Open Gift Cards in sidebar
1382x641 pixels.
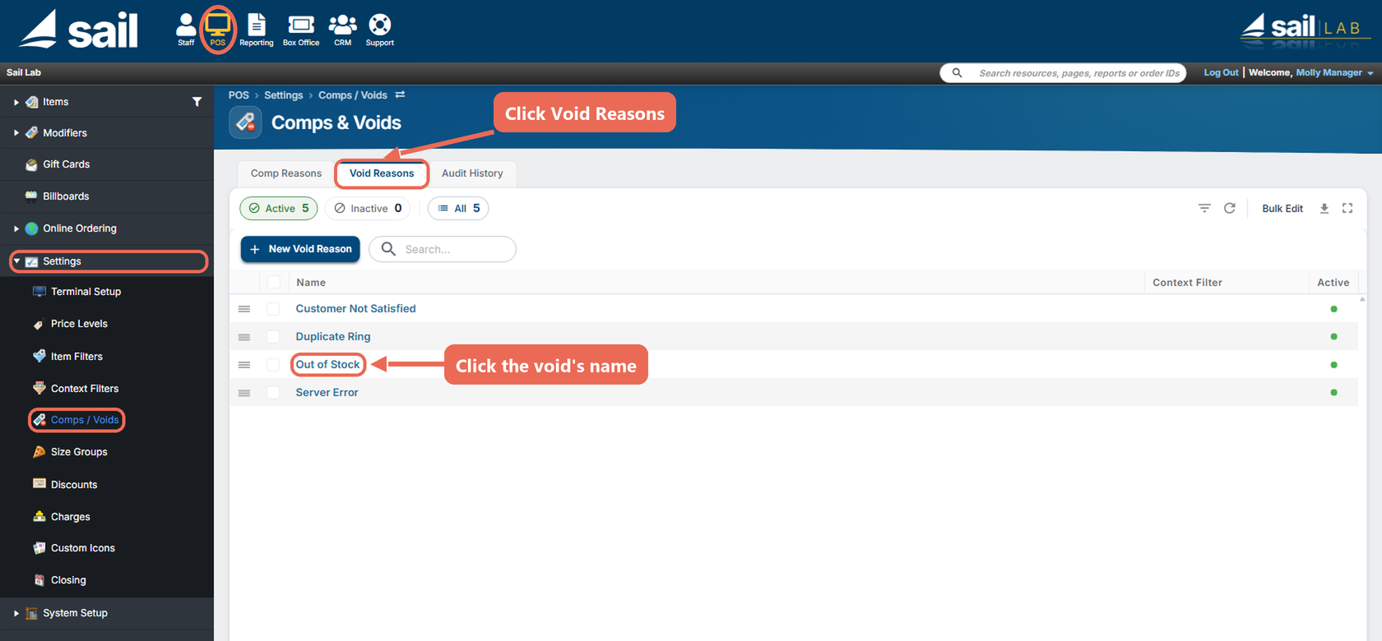coord(66,164)
